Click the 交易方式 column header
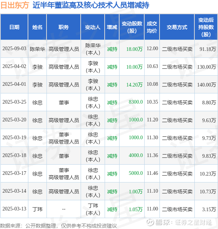The image size is (218, 229). (177, 27)
